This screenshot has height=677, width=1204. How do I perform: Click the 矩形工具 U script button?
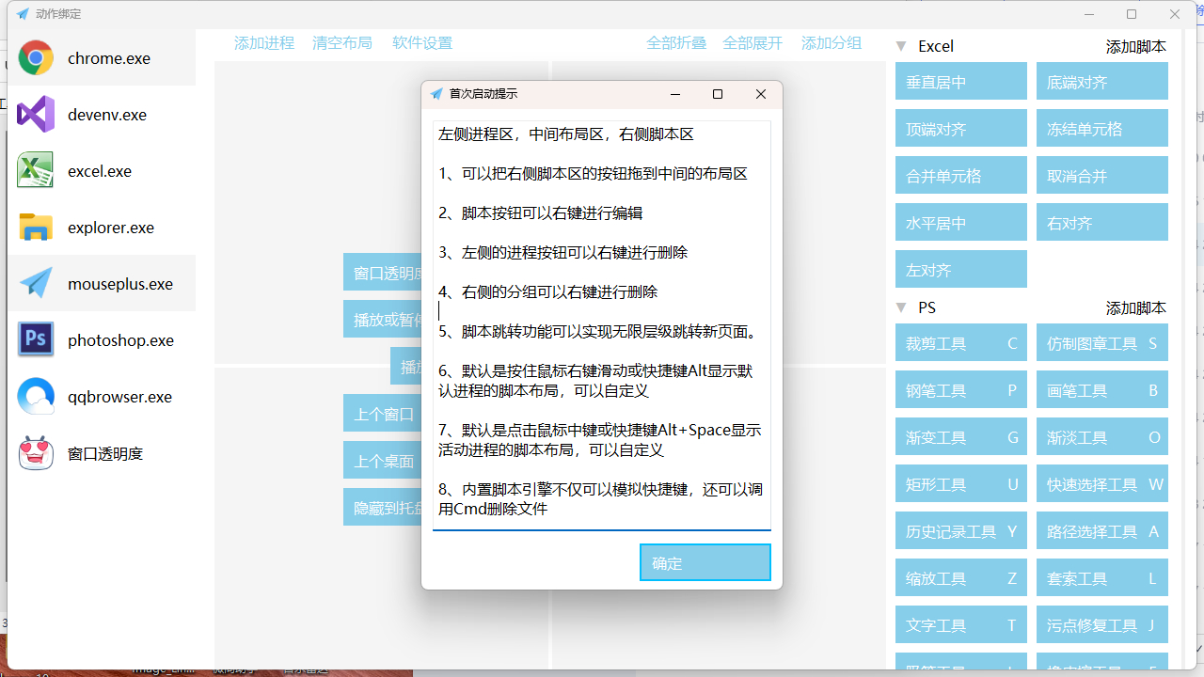coord(961,484)
